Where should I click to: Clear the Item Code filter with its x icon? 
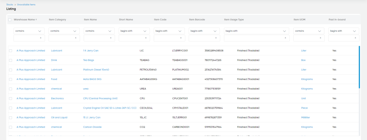coord(181,38)
